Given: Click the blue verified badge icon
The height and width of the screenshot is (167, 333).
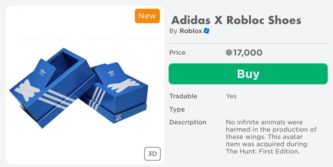Looking at the screenshot, I should coord(206,31).
